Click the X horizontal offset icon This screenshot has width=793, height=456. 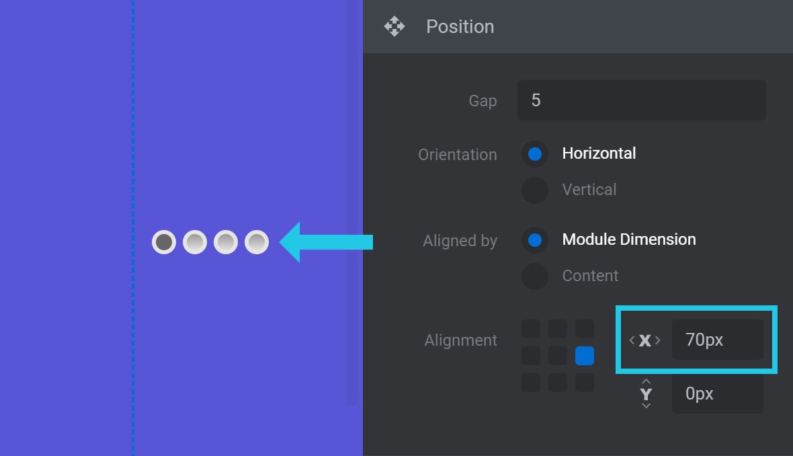645,340
